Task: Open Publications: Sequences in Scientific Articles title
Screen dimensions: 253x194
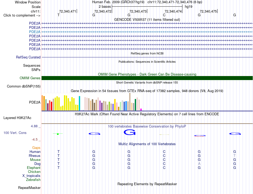Action: [x=147, y=62]
